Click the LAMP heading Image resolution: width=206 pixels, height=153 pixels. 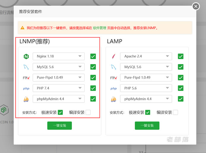coord(115,41)
